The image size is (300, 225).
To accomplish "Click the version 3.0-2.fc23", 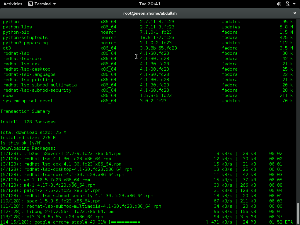I will [153, 101].
